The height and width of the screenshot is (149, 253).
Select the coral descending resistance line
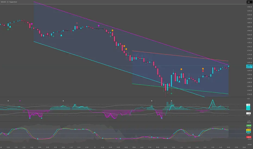[180, 56]
